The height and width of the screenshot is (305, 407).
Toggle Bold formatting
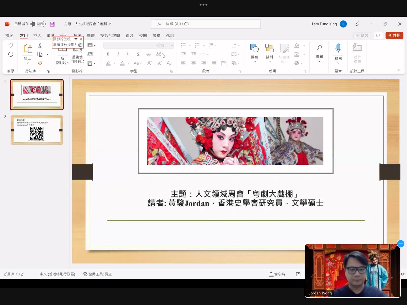pos(108,54)
